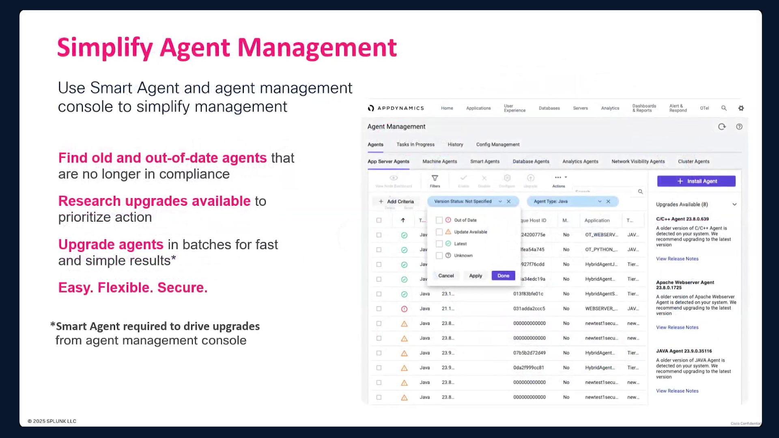Cancel the version status filter popup
This screenshot has height=438, width=779.
point(446,276)
